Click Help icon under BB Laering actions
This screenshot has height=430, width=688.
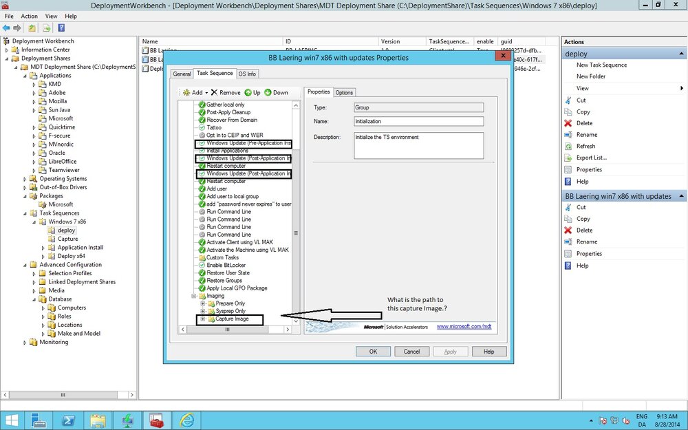568,266
